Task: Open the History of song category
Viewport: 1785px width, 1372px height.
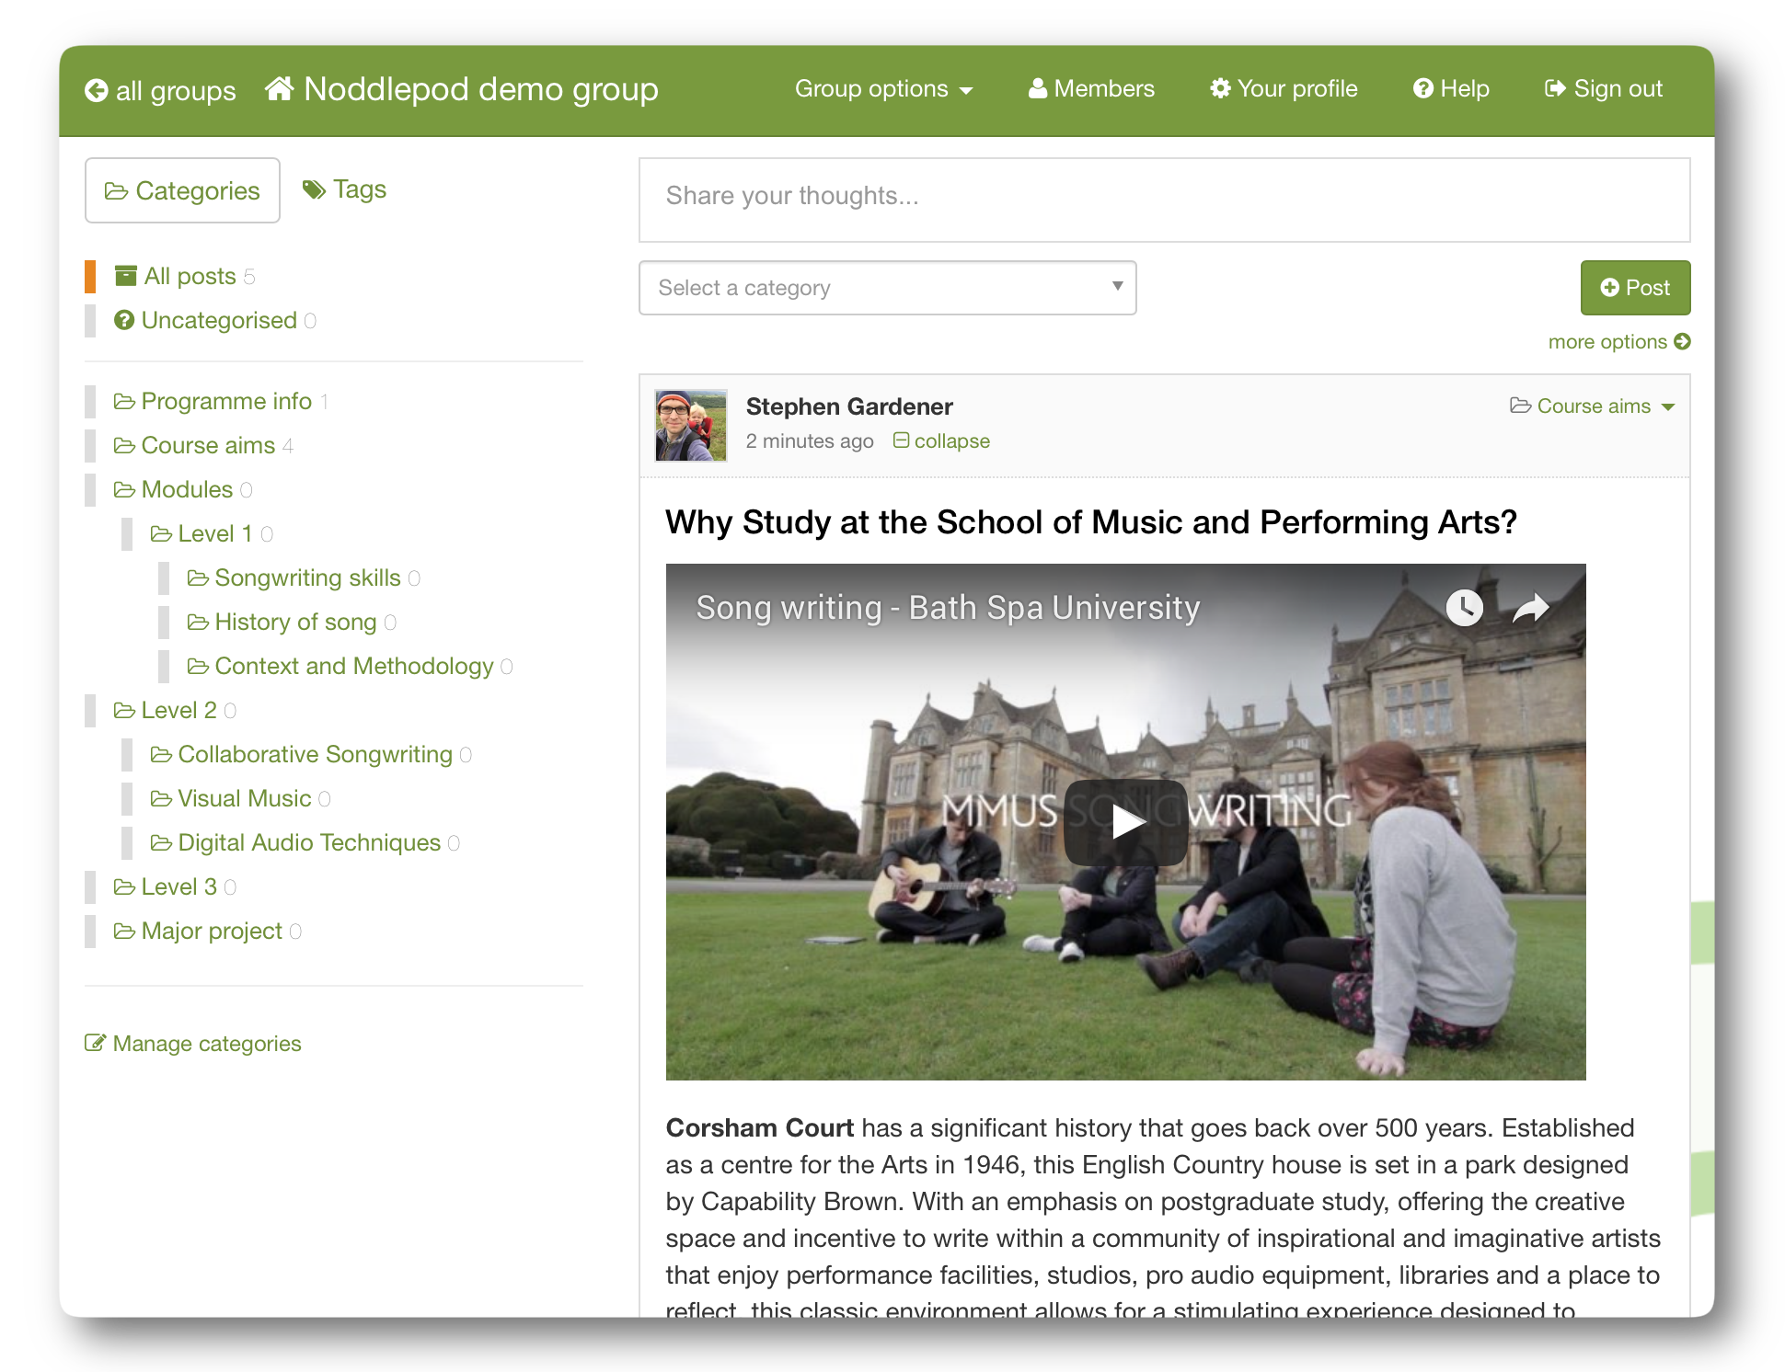Action: pyautogui.click(x=292, y=622)
